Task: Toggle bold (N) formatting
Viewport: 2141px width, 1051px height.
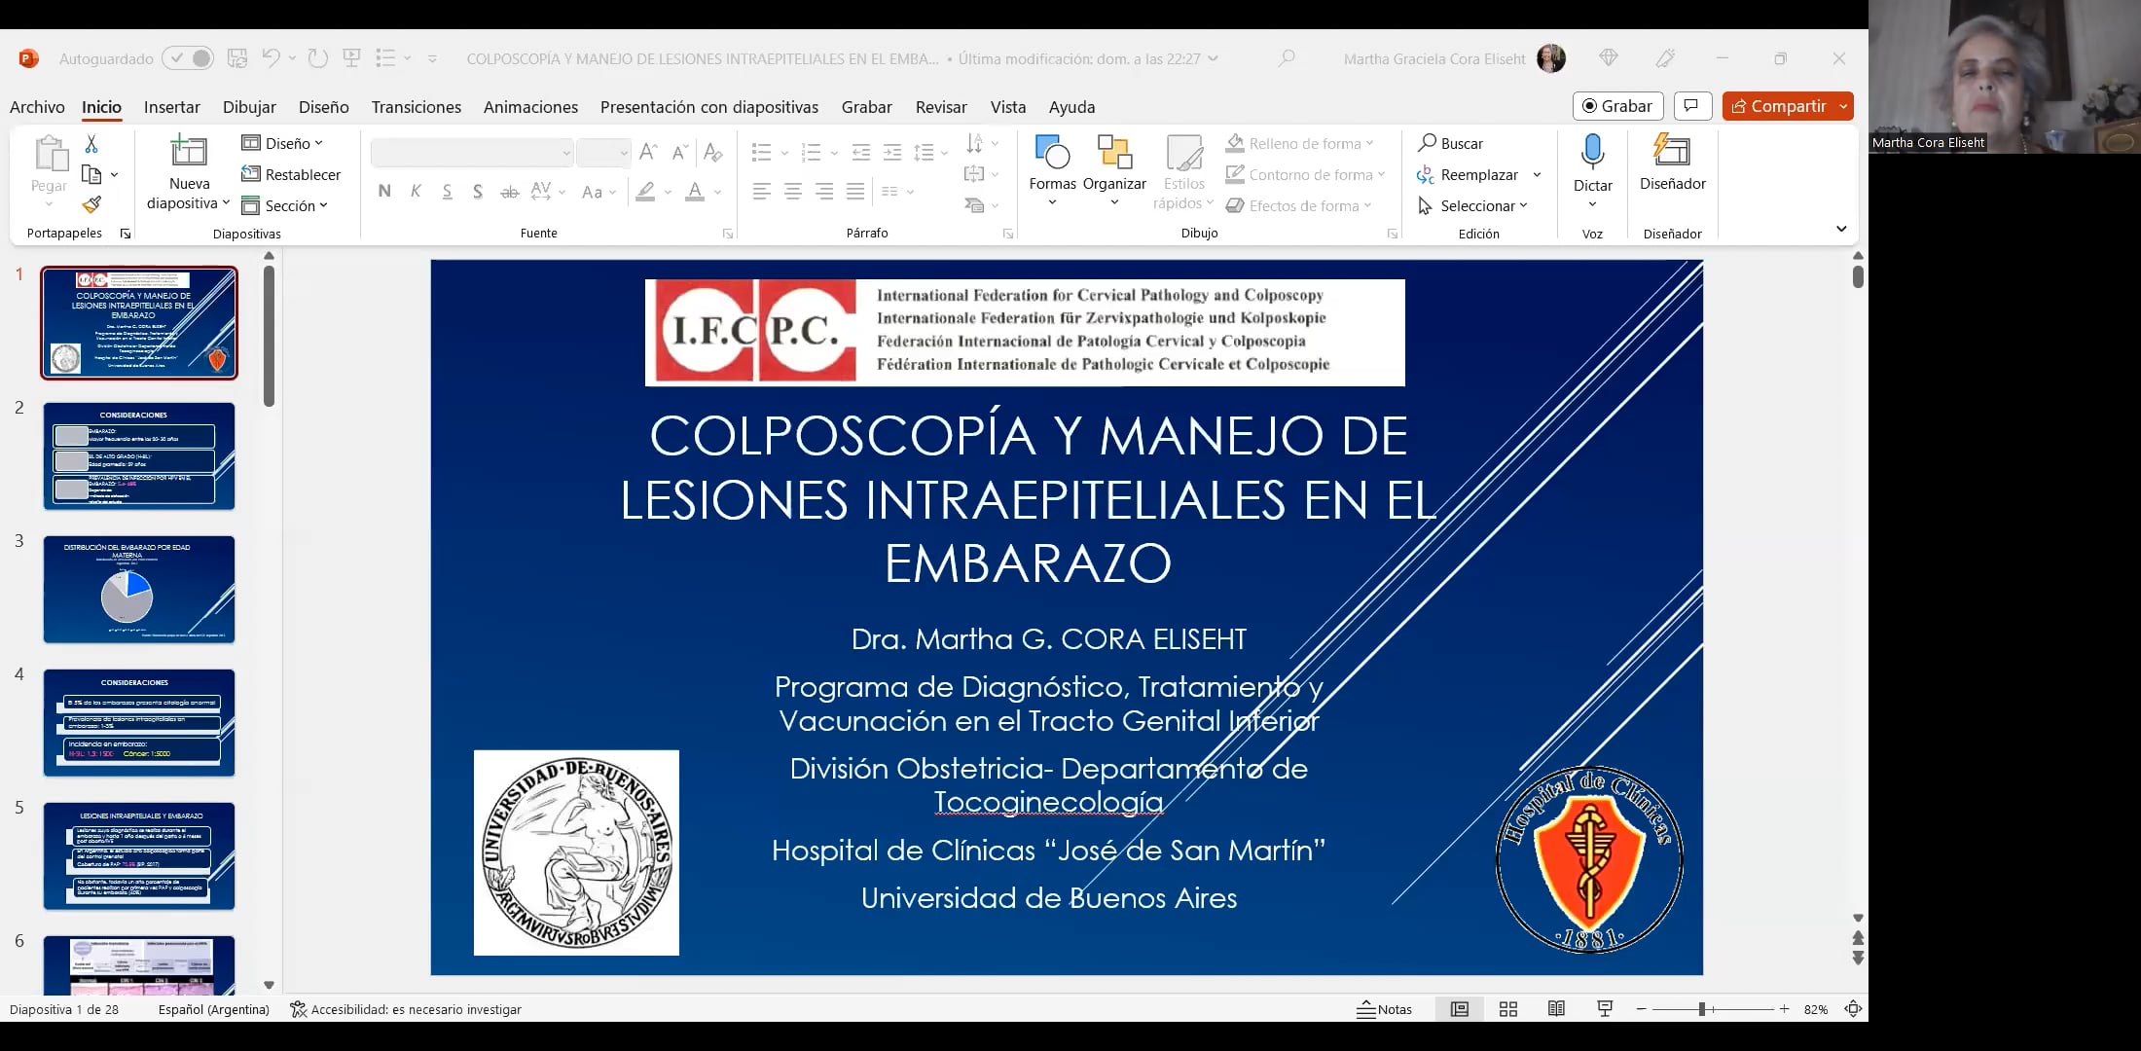Action: (x=383, y=191)
